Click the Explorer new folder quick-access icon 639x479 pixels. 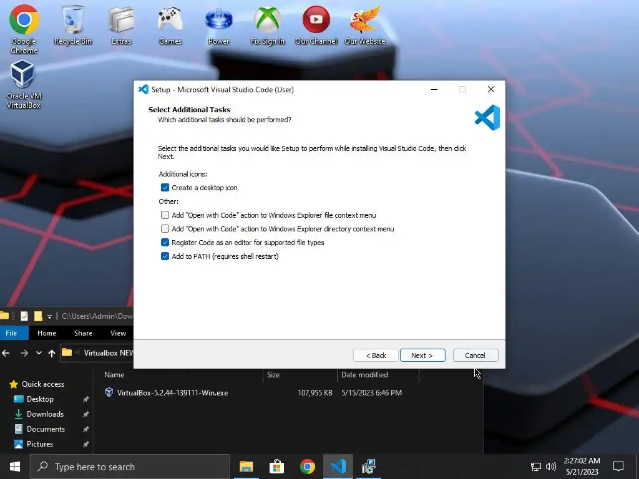coord(38,316)
